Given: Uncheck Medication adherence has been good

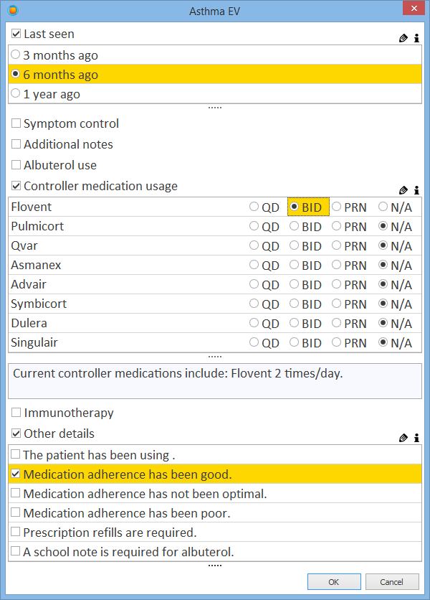Looking at the screenshot, I should tap(15, 474).
